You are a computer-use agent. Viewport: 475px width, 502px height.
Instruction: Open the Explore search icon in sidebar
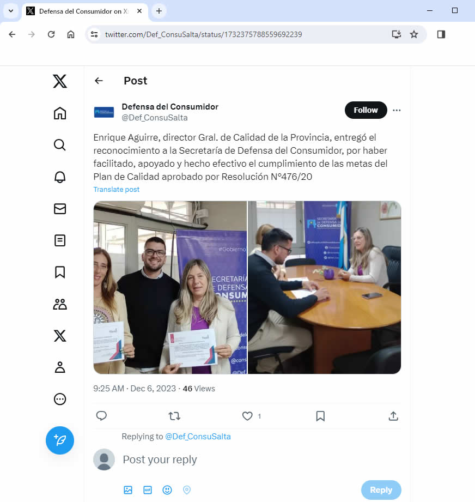[x=60, y=144]
